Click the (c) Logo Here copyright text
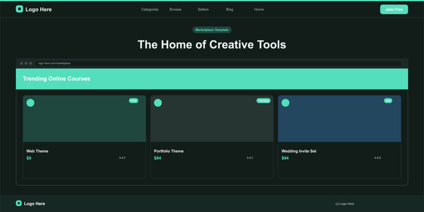 [344, 204]
